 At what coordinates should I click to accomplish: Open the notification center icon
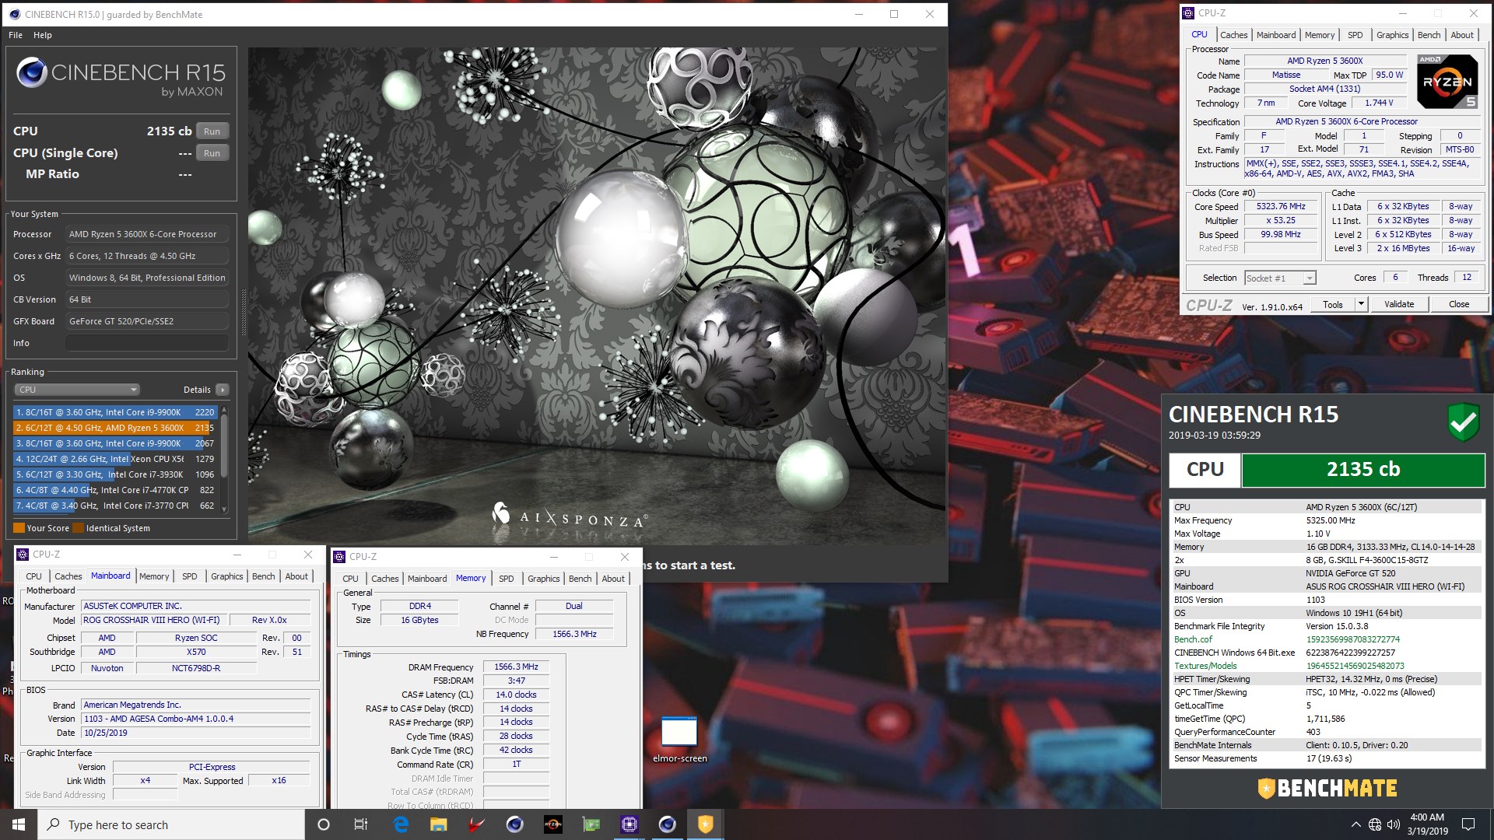pyautogui.click(x=1468, y=824)
